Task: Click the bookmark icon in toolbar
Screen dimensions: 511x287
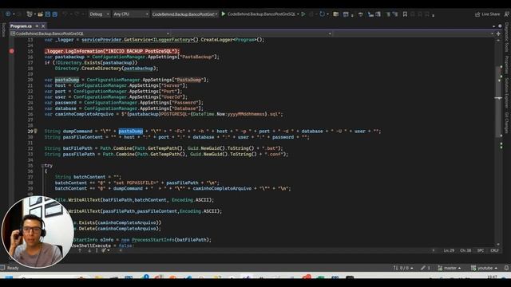Action: pos(405,14)
